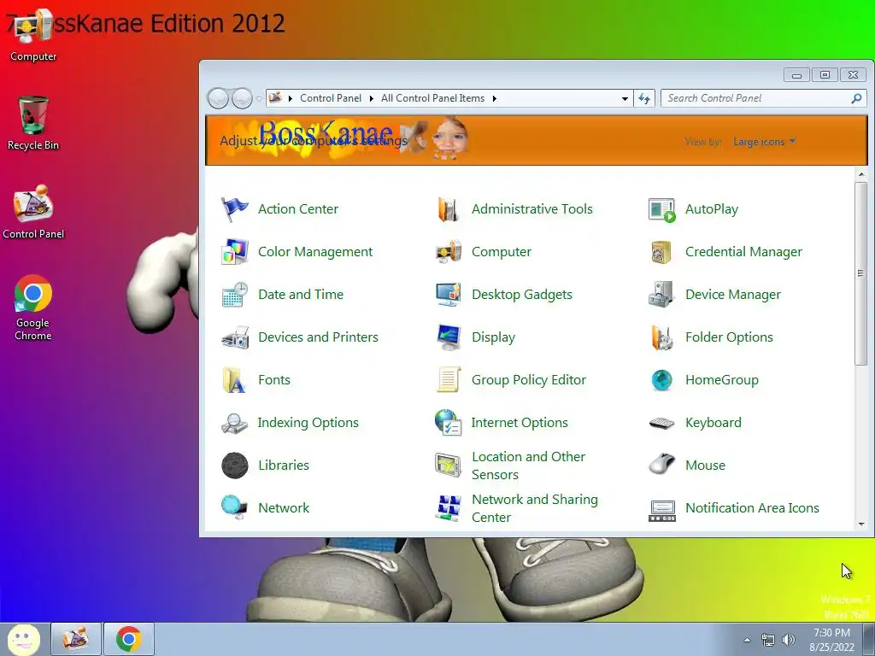Expand the View by Large icons dropdown
This screenshot has width=875, height=656.
coord(764,142)
